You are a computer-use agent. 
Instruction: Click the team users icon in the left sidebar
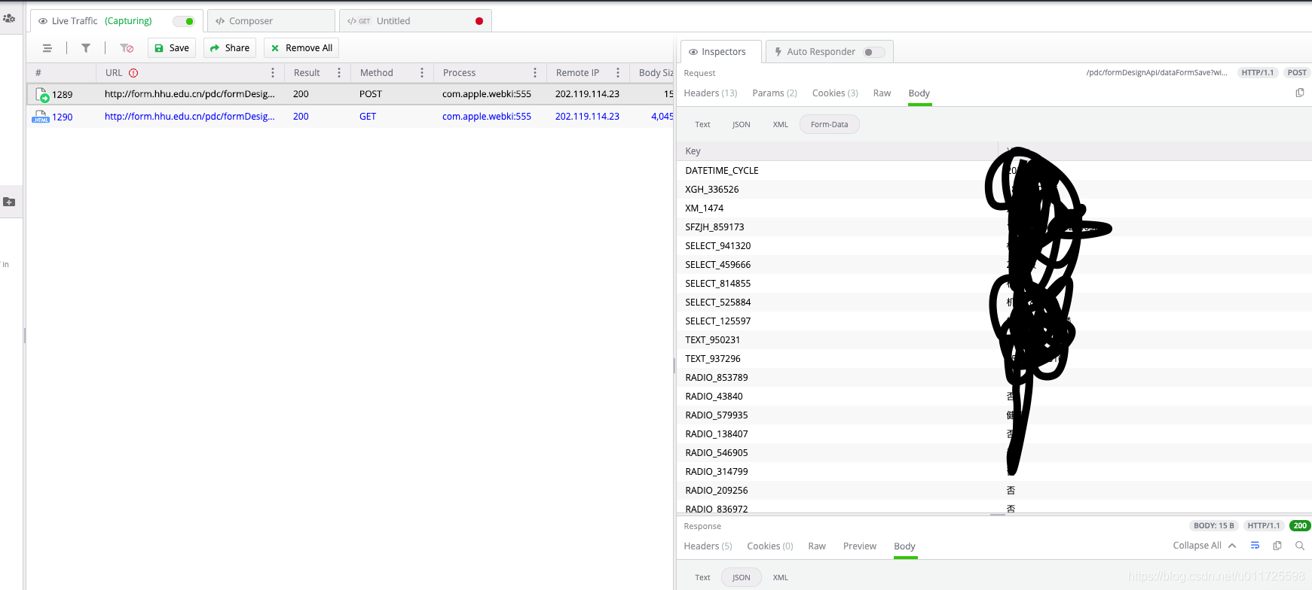(9, 18)
